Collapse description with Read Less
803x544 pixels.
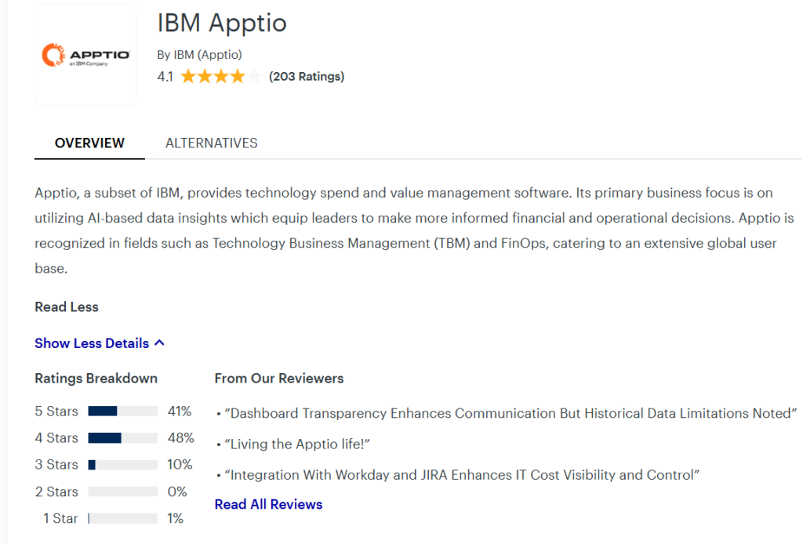click(67, 307)
